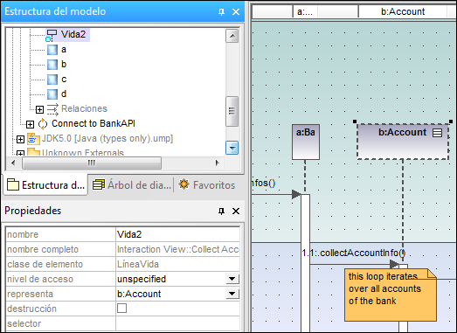Select the Vida2 lifeline icon in tree
Viewport: 457px width, 333px height.
click(52, 35)
